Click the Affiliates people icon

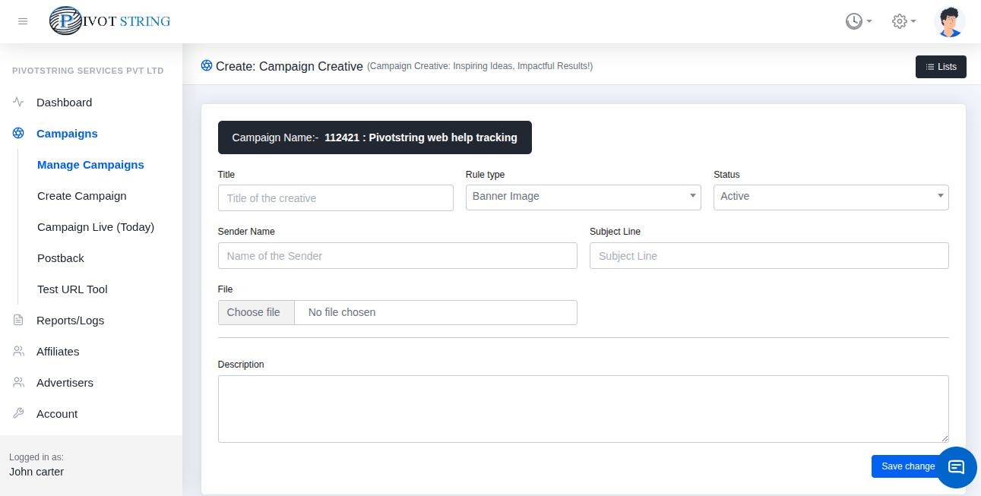pos(17,351)
